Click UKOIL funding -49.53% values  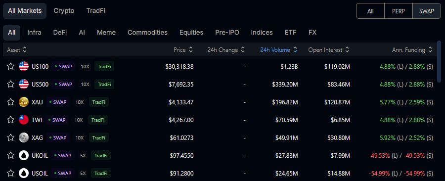(400, 155)
